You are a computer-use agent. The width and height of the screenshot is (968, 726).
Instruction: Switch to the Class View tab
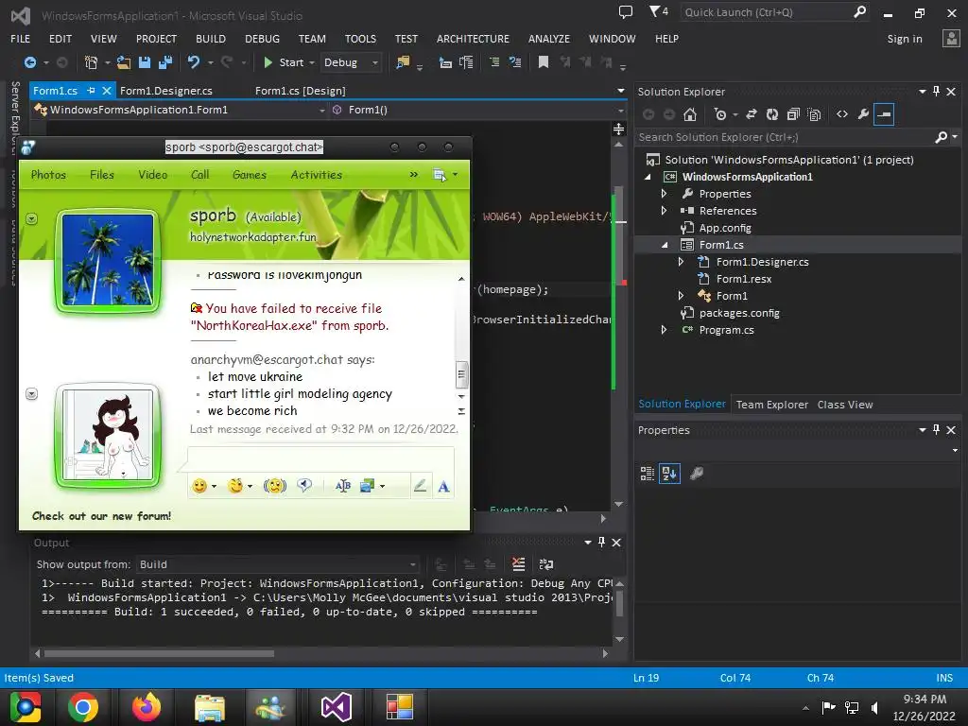click(844, 405)
